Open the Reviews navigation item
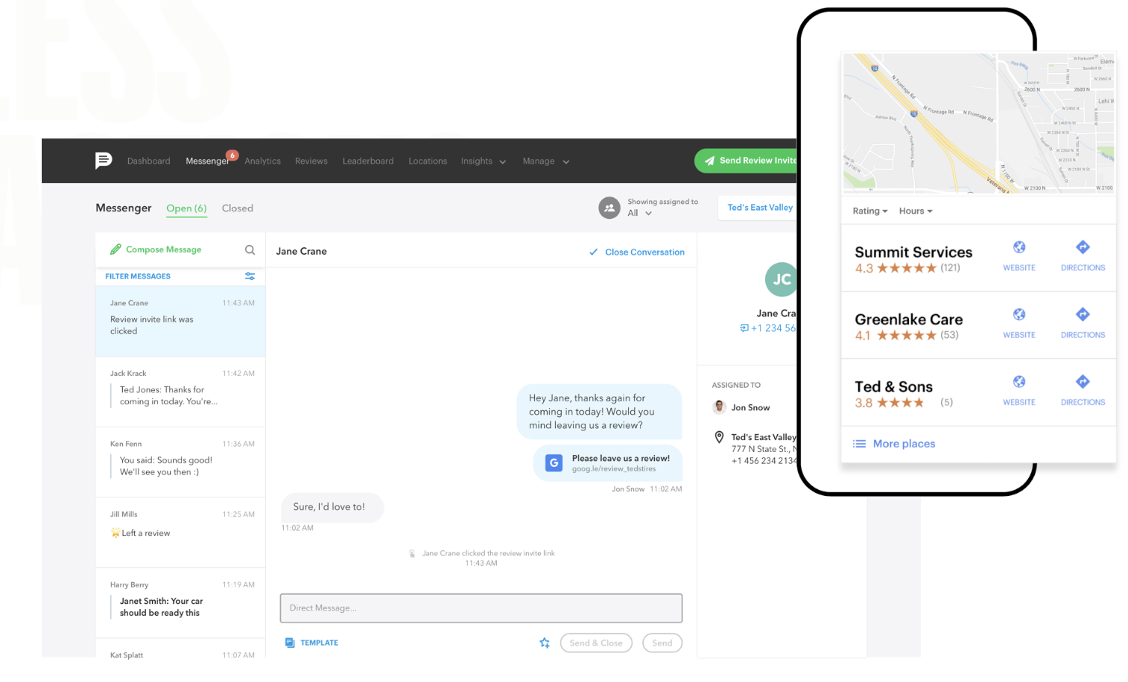 (x=311, y=162)
